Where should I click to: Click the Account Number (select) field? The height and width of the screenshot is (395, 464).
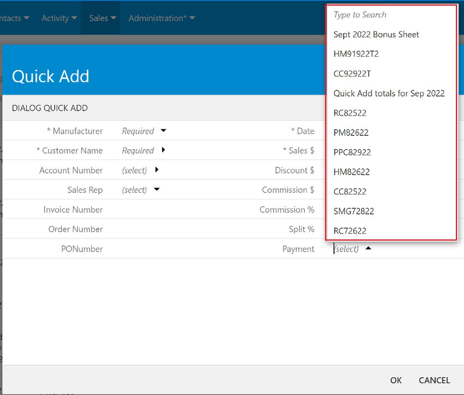(x=134, y=170)
